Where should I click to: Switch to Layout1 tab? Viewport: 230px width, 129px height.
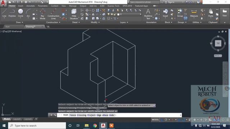(x=17, y=119)
